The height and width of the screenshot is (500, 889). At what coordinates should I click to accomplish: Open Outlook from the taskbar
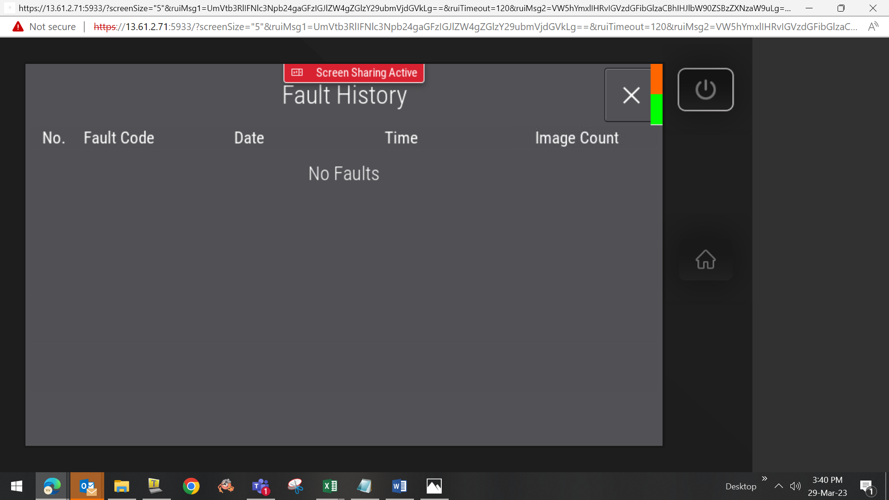87,486
